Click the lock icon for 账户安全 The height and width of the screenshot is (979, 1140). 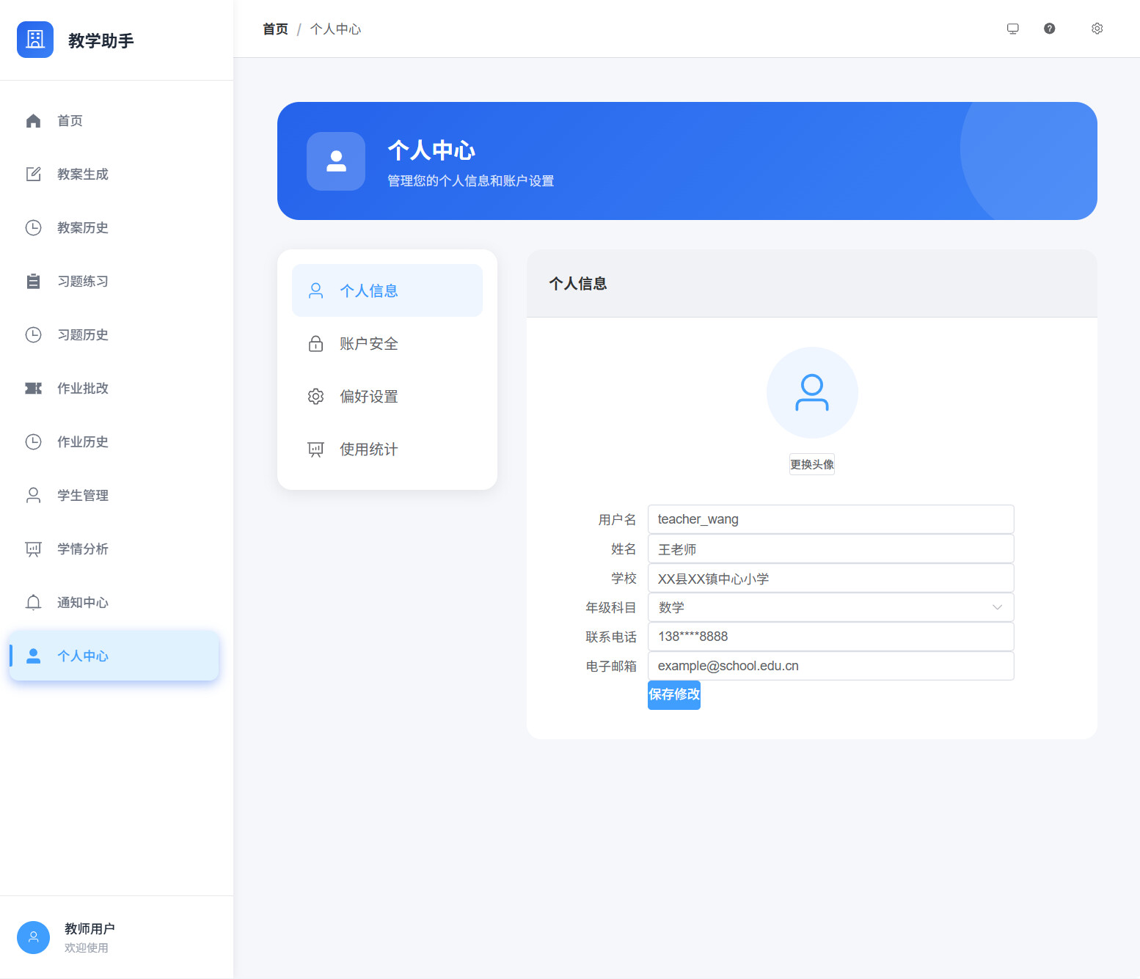315,344
